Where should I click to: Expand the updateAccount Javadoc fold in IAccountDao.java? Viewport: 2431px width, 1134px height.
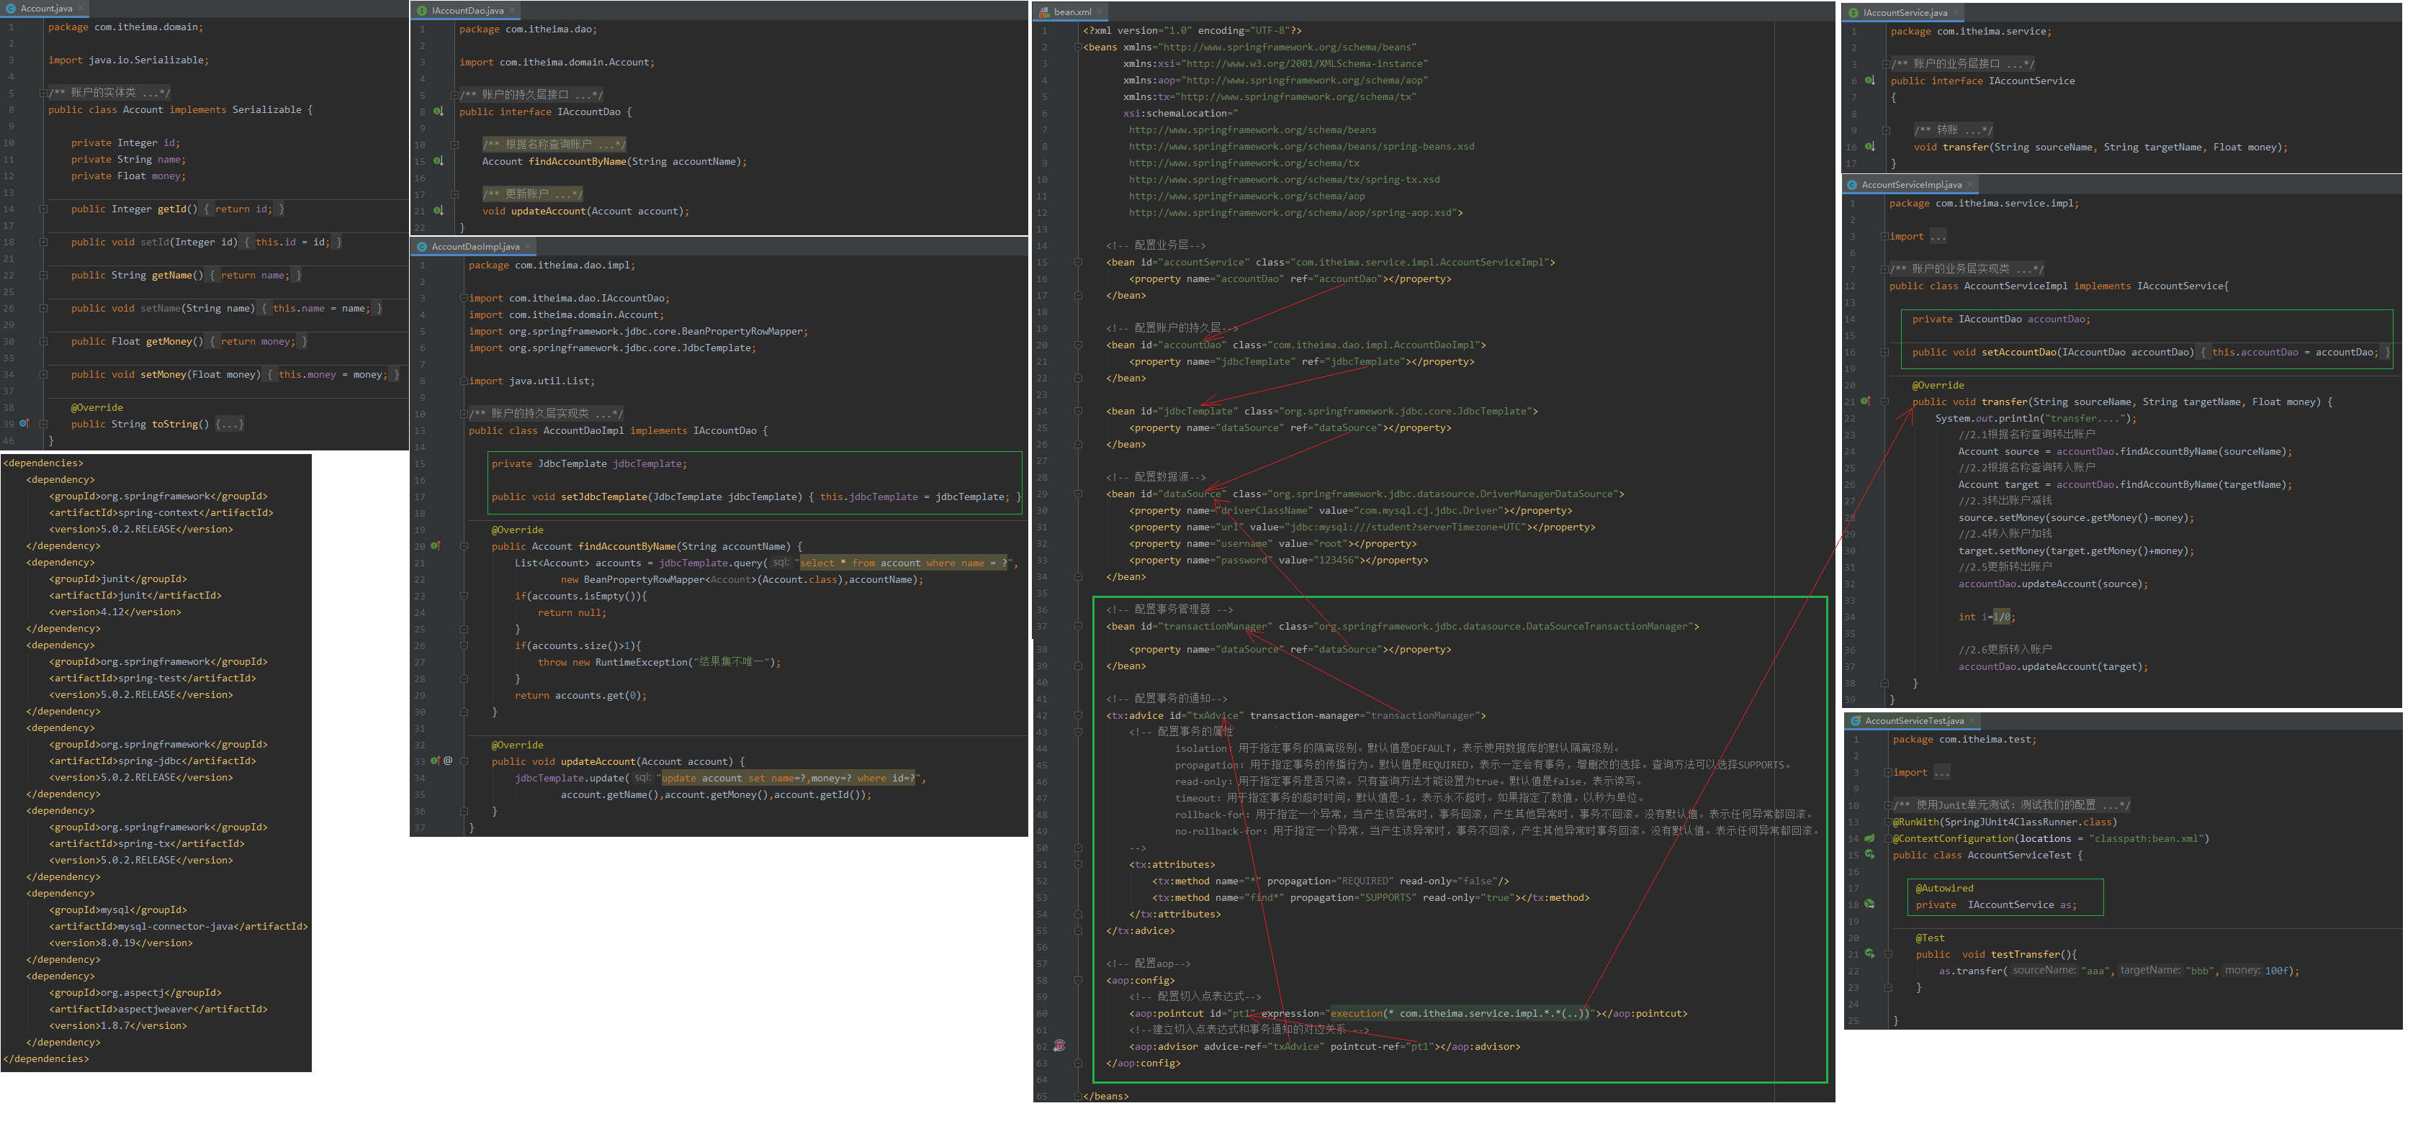click(455, 194)
